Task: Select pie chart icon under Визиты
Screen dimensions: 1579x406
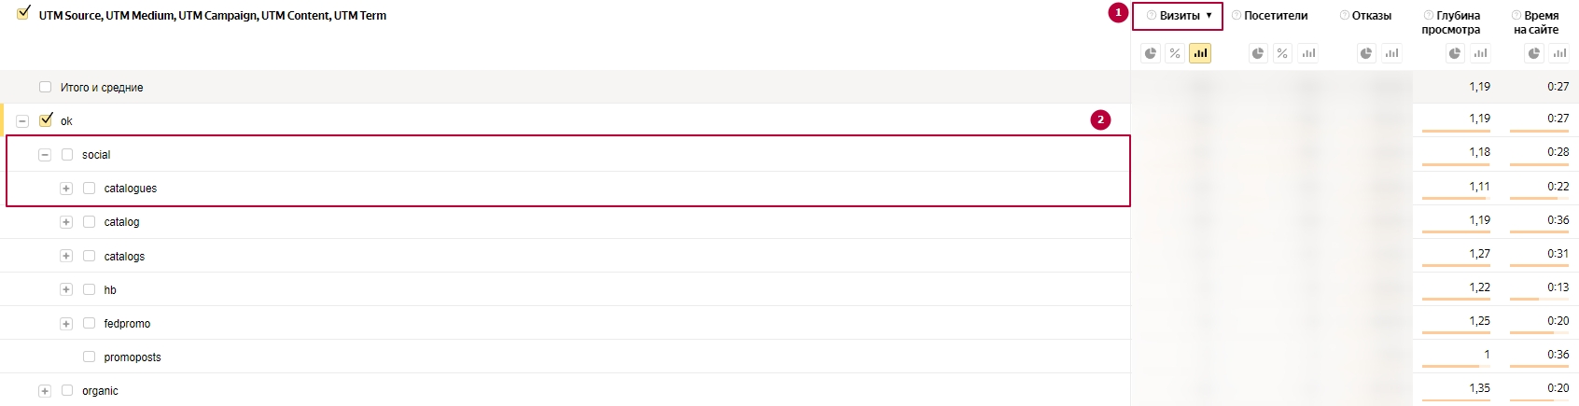Action: (x=1151, y=53)
